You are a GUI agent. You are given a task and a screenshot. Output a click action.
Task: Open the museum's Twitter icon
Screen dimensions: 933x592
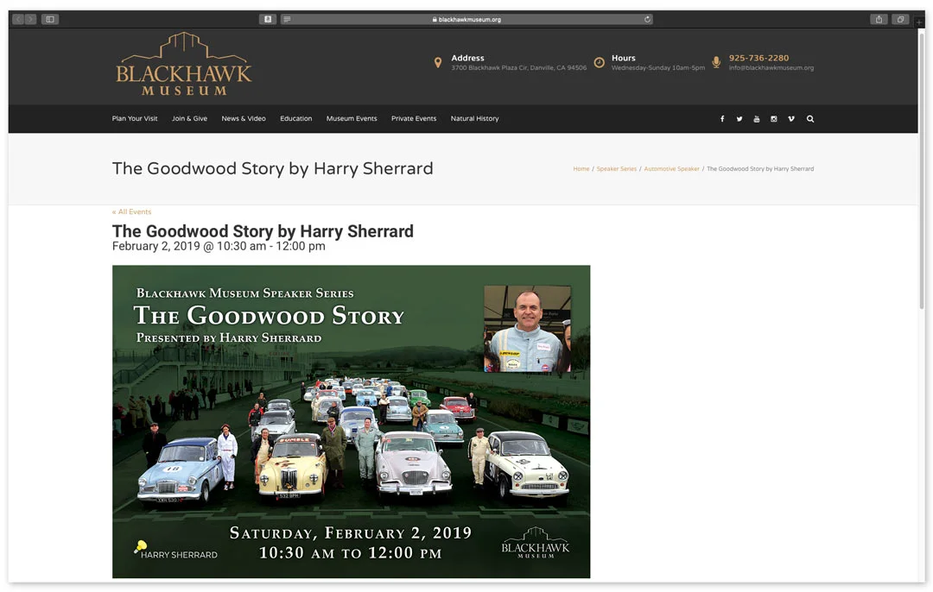(739, 119)
